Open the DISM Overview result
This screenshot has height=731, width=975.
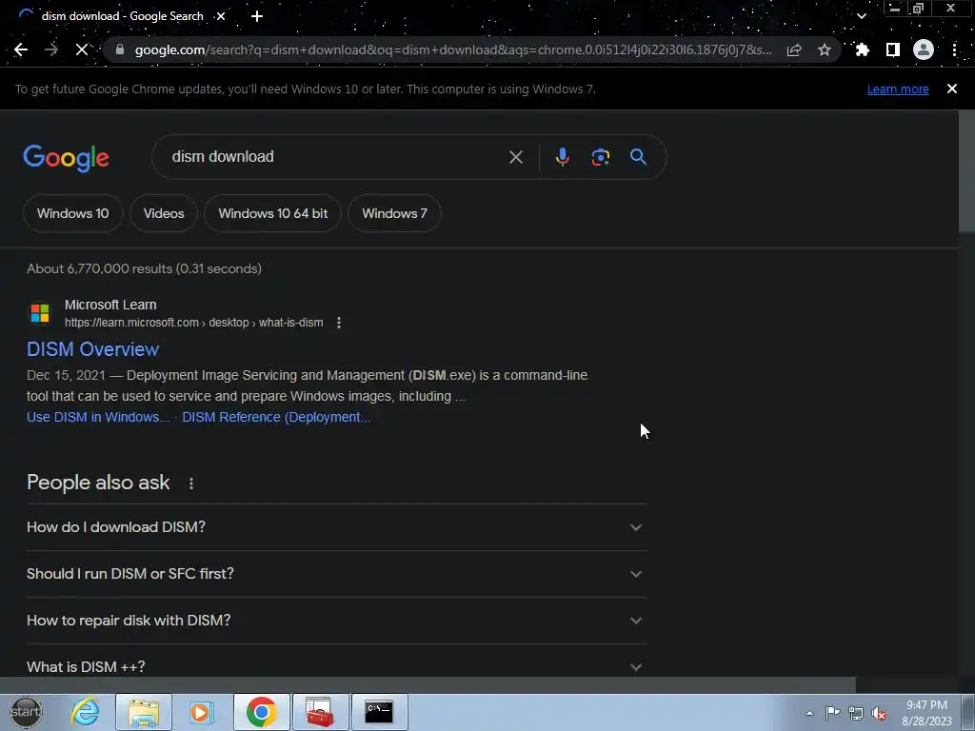click(92, 349)
